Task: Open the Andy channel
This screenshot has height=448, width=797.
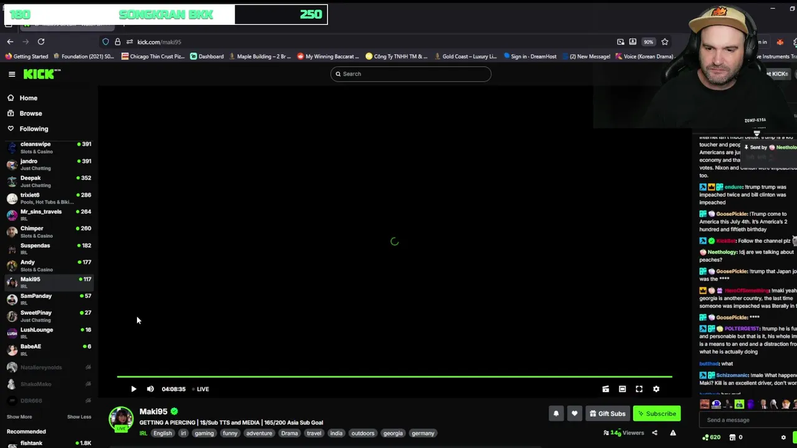Action: coord(49,266)
